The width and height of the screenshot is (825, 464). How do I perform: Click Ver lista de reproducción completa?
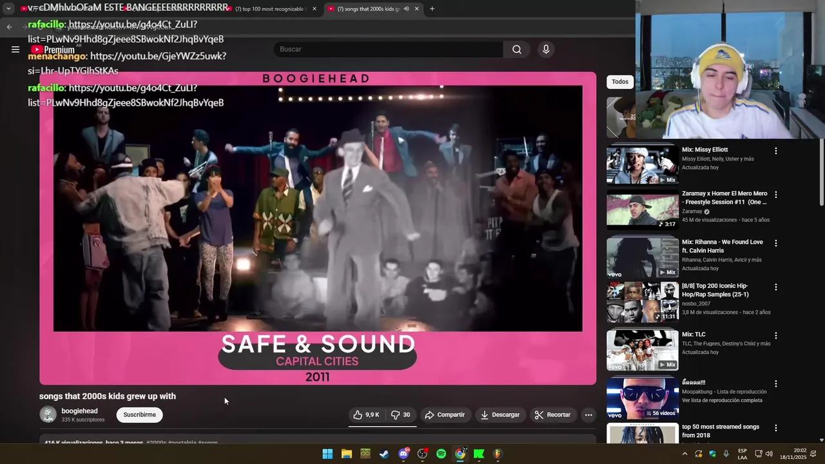coord(722,400)
